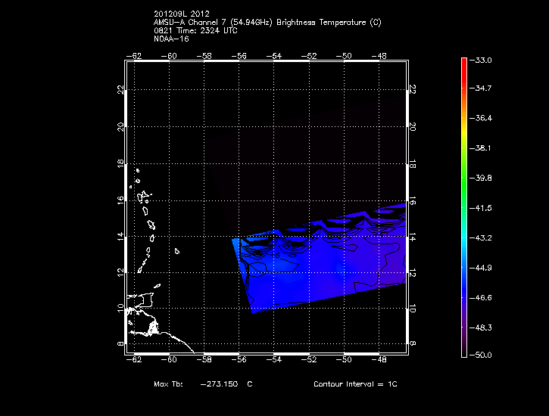Click the '-62' longitude label on bottom axis

[134, 360]
